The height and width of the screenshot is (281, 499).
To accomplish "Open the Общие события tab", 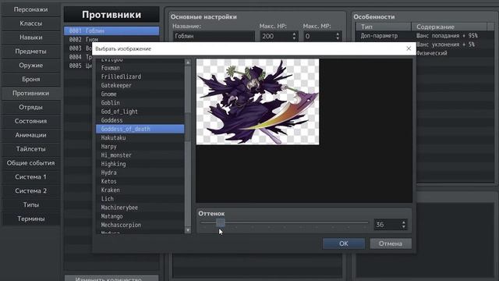I will click(30, 163).
